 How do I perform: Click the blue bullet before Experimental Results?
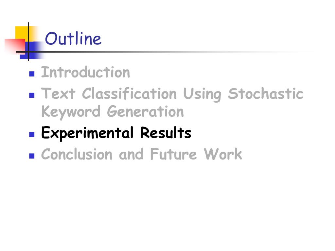pyautogui.click(x=32, y=134)
